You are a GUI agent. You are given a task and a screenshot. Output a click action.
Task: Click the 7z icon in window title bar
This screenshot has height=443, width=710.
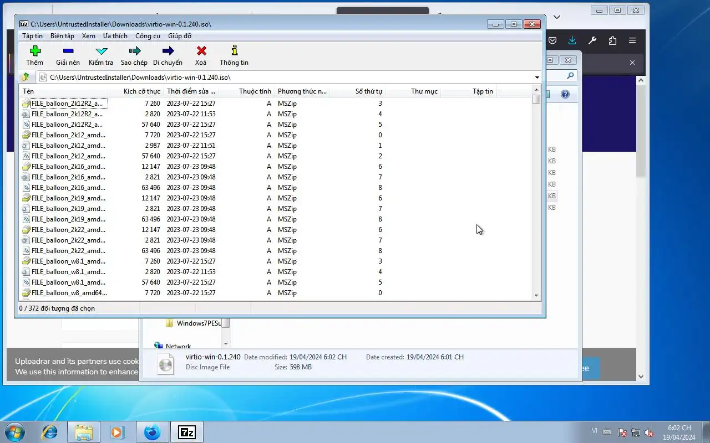[x=24, y=24]
